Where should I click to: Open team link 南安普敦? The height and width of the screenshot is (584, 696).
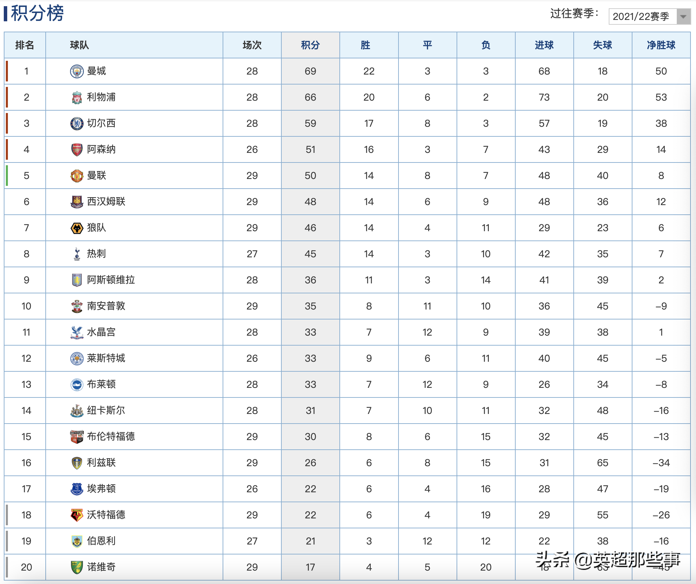tap(106, 306)
